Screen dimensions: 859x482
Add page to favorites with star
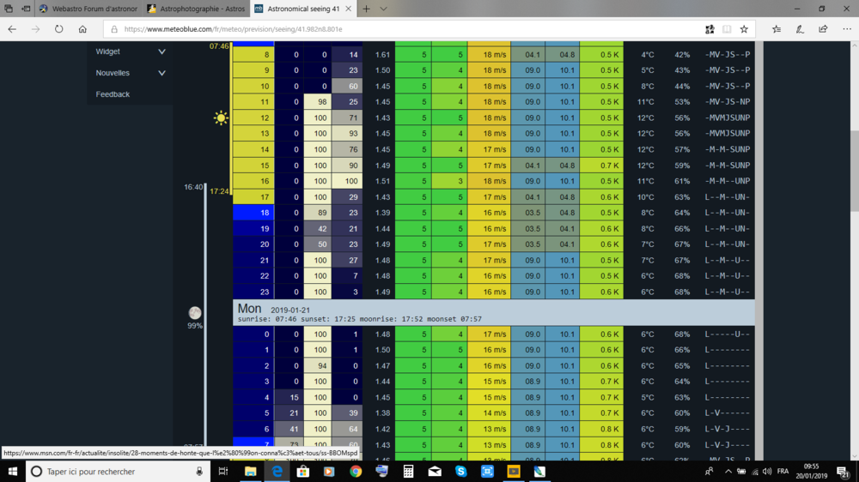pyautogui.click(x=744, y=29)
